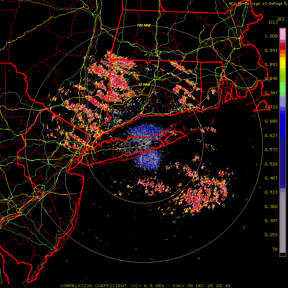Click the TH threshold label on legend
This screenshot has height=288, width=288.
(x=275, y=249)
